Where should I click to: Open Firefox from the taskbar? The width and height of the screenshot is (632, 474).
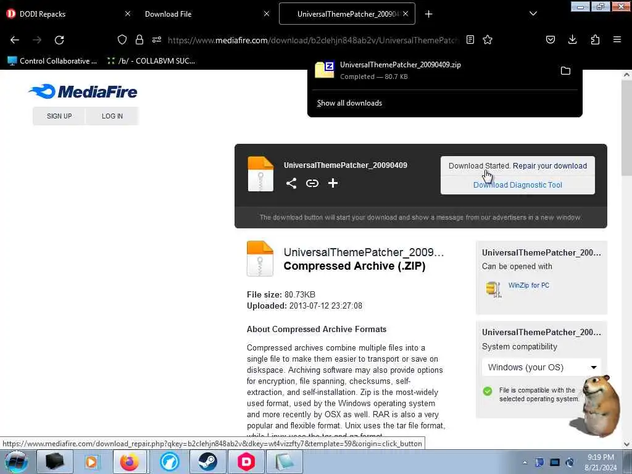click(130, 462)
